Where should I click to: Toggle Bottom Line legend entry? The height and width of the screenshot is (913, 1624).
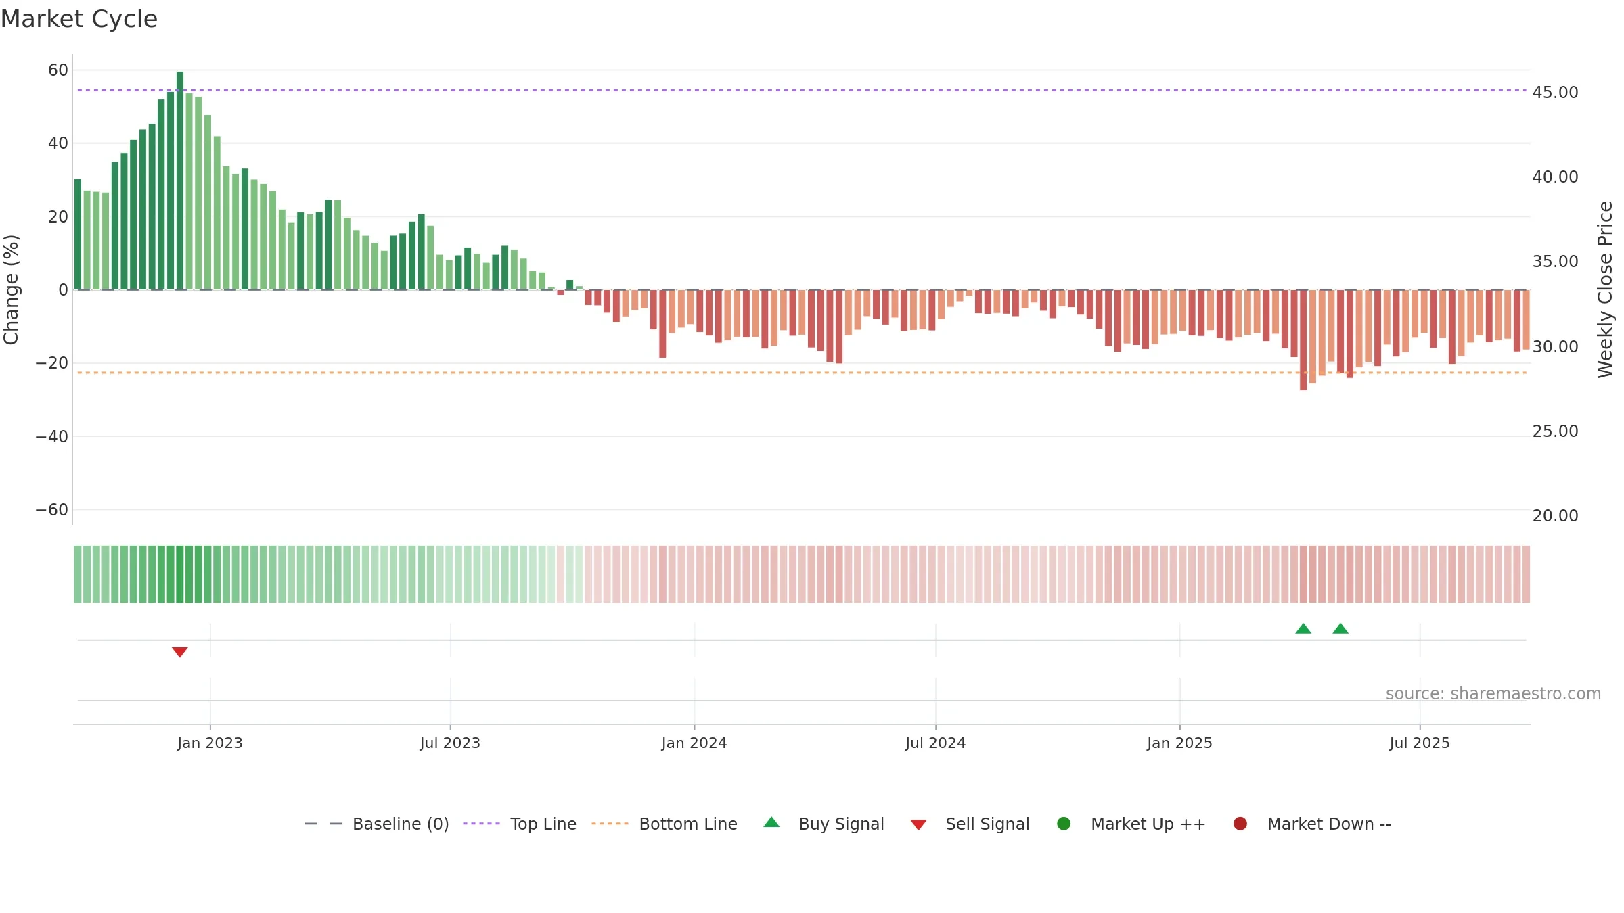pos(664,824)
